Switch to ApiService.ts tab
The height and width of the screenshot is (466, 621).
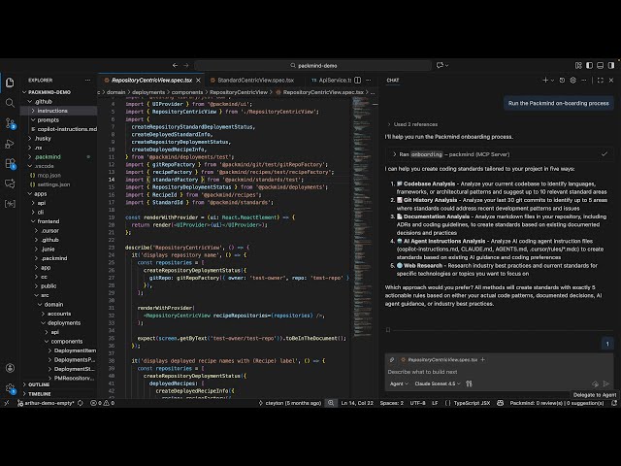(x=331, y=80)
